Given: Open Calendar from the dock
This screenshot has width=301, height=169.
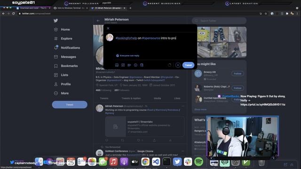Looking at the screenshot, I should pos(71,162).
